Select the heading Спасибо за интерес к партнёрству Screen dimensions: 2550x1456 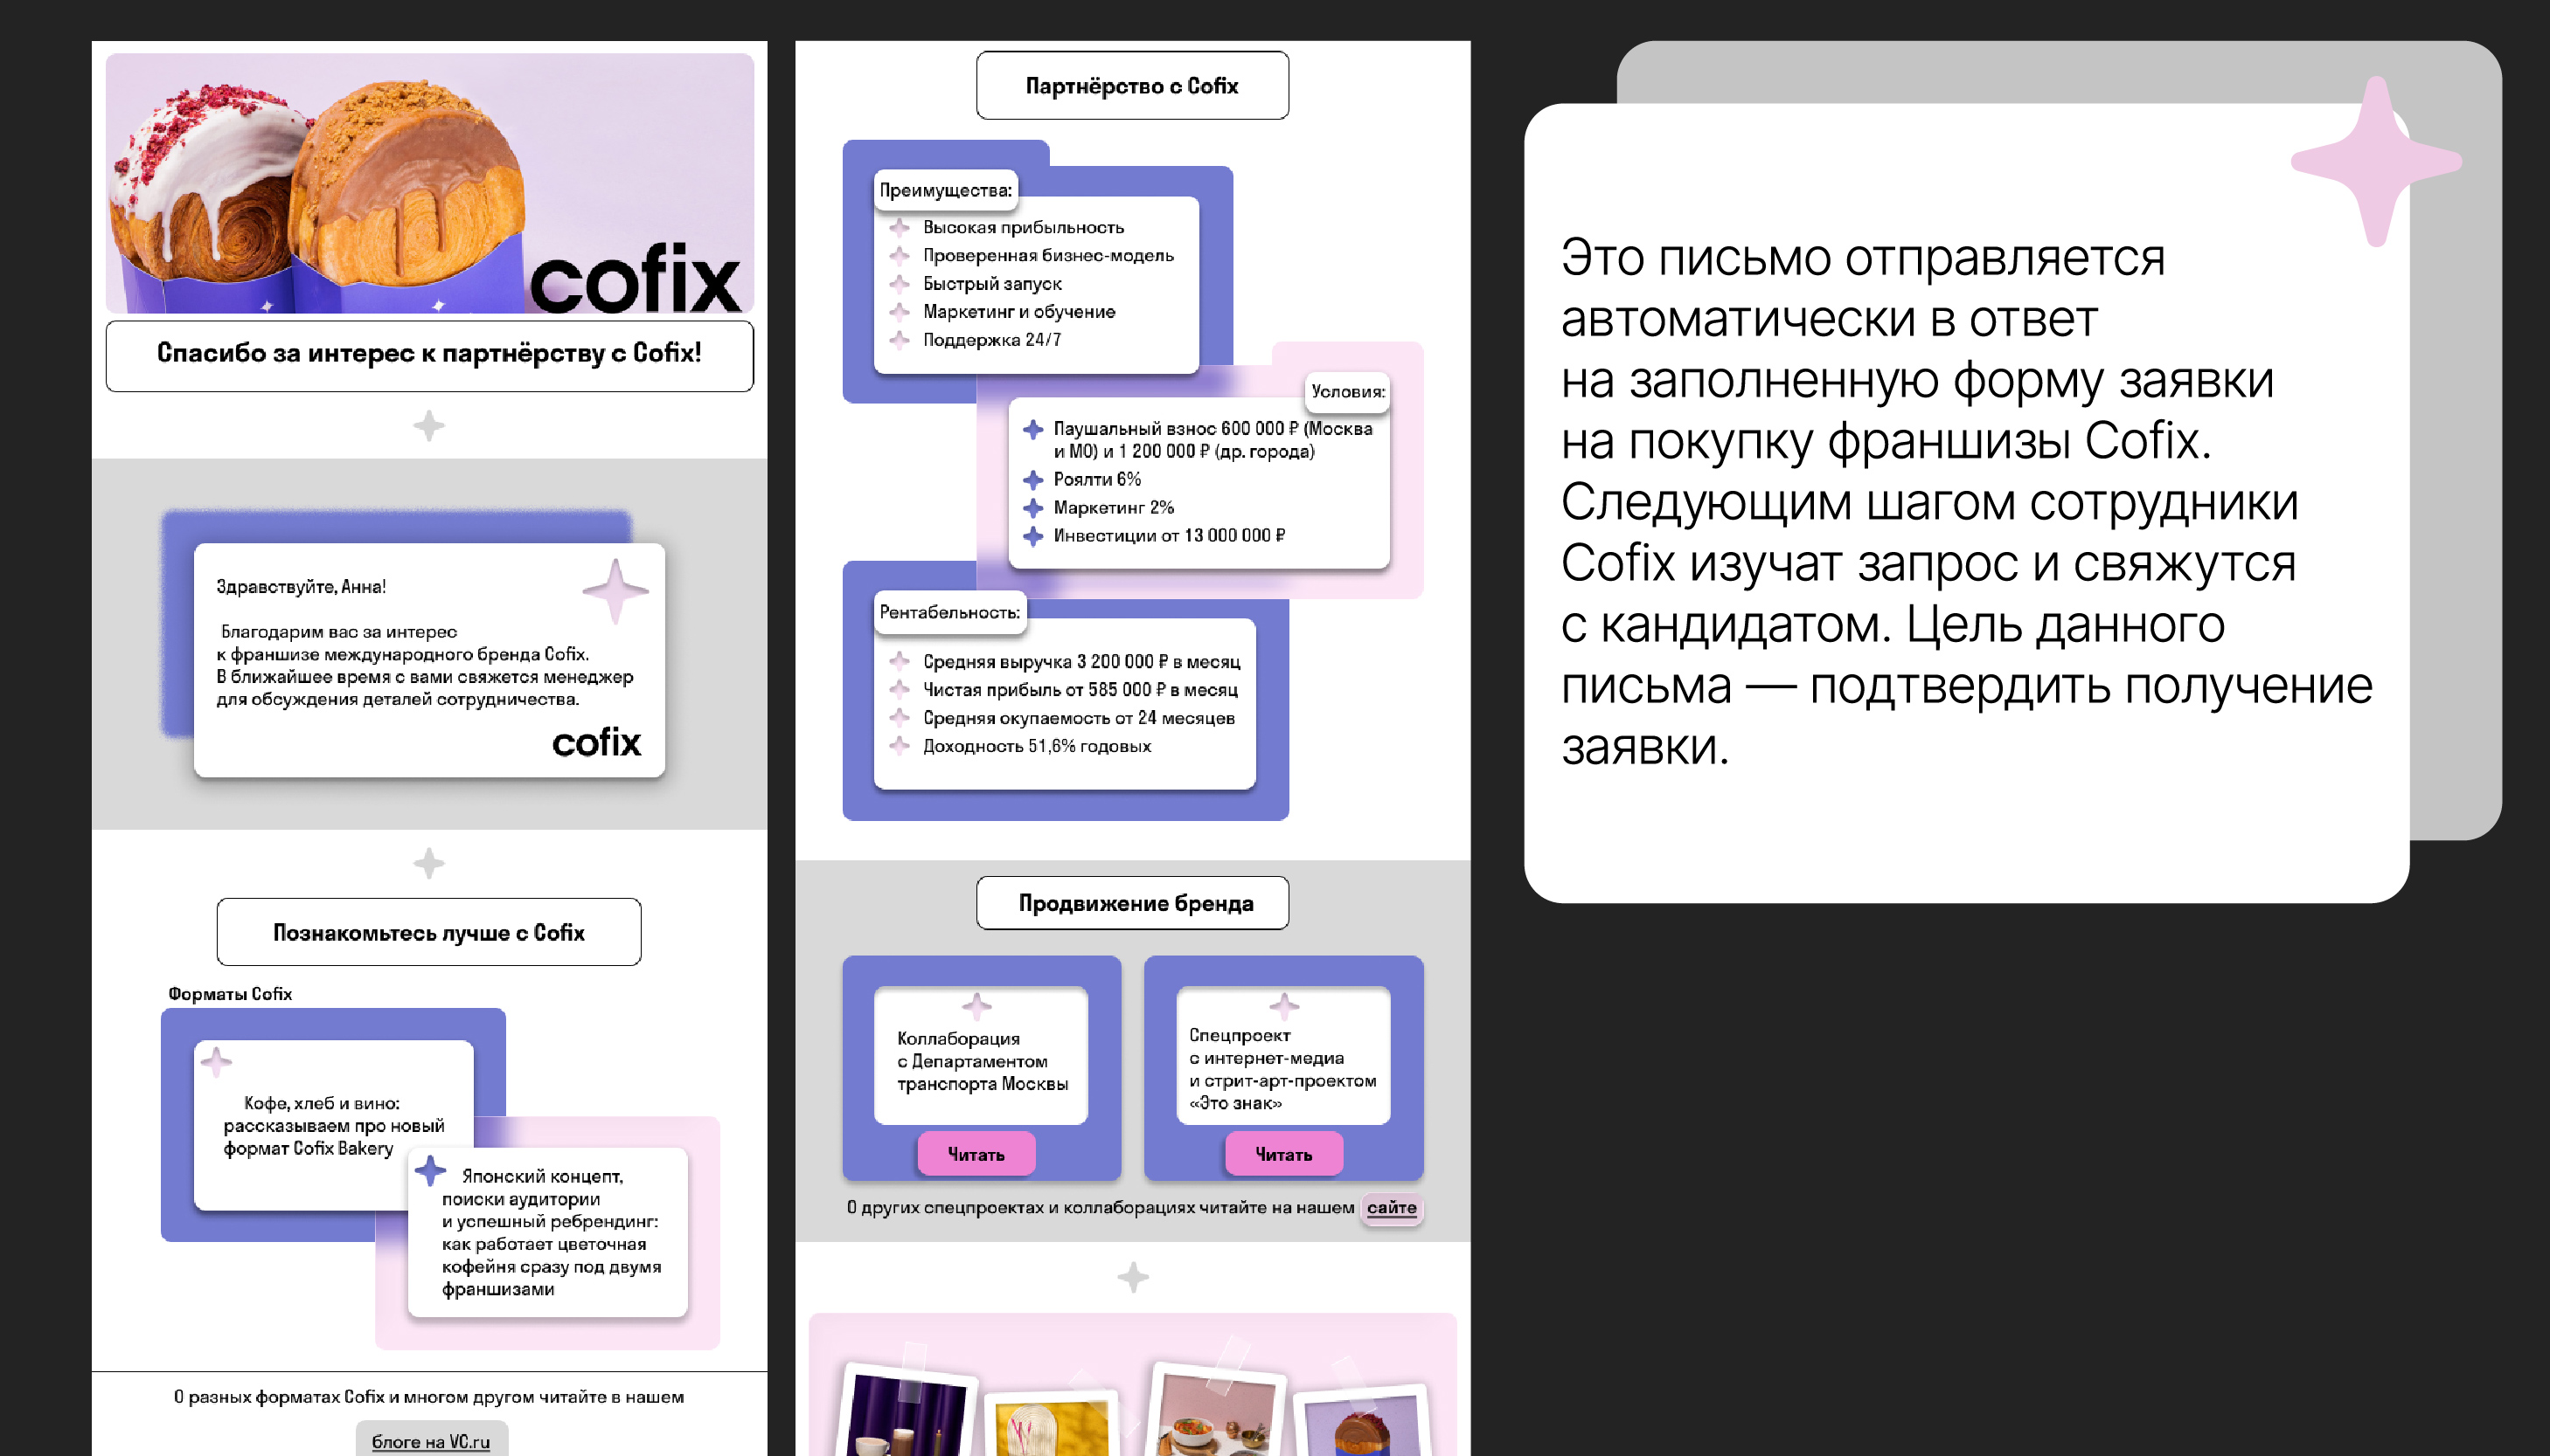429,355
